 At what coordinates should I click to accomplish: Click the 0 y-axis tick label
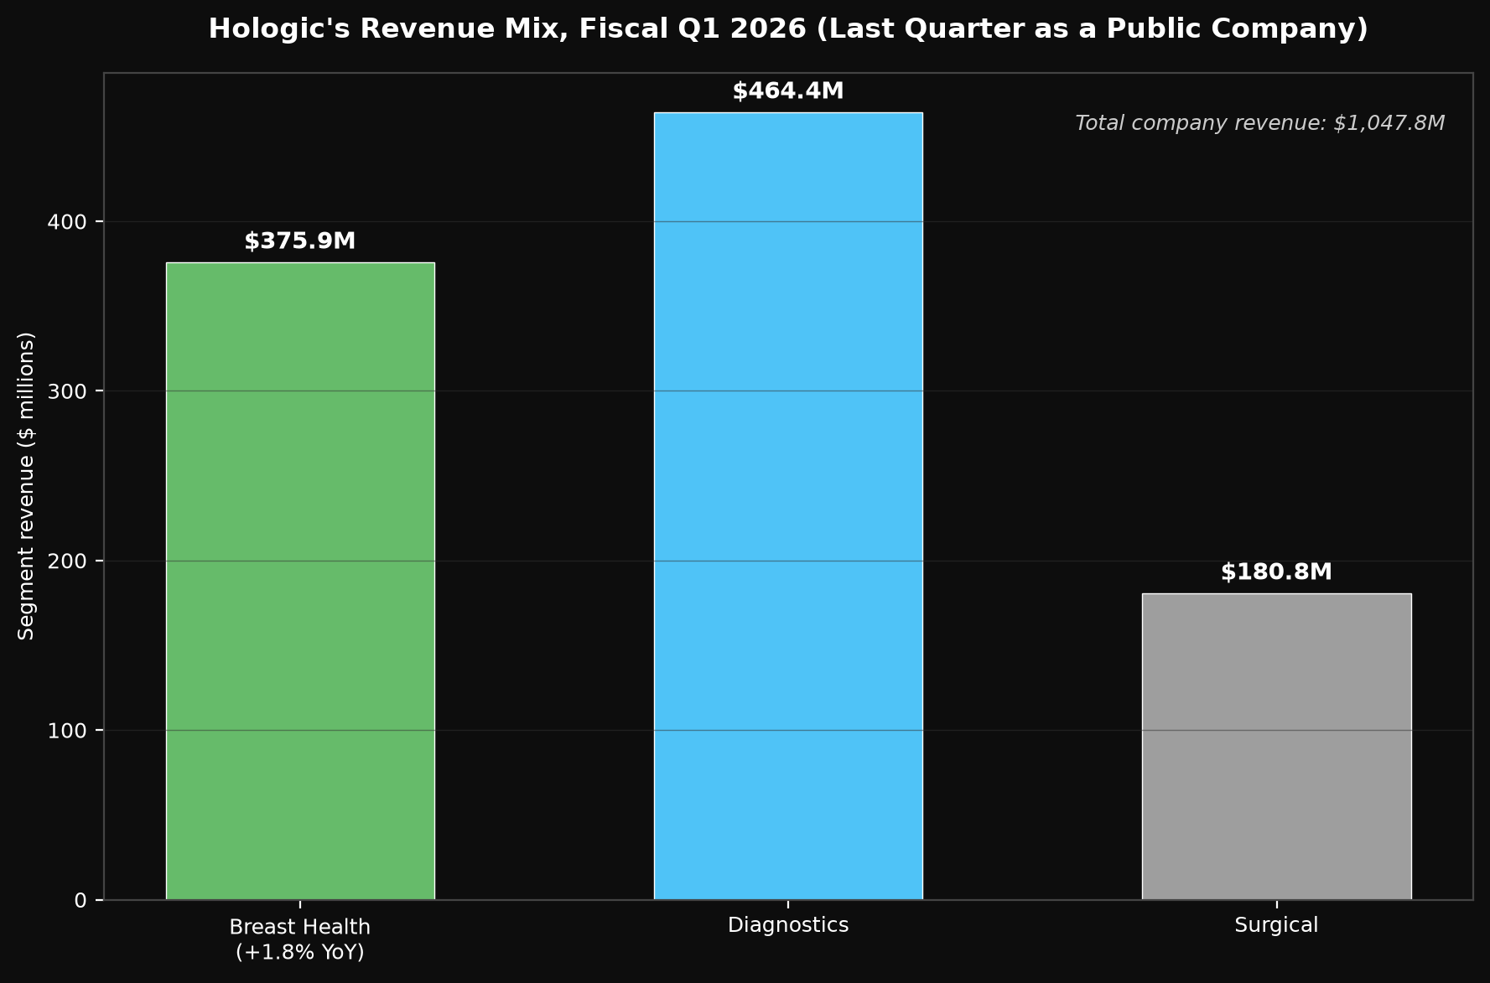coord(80,900)
